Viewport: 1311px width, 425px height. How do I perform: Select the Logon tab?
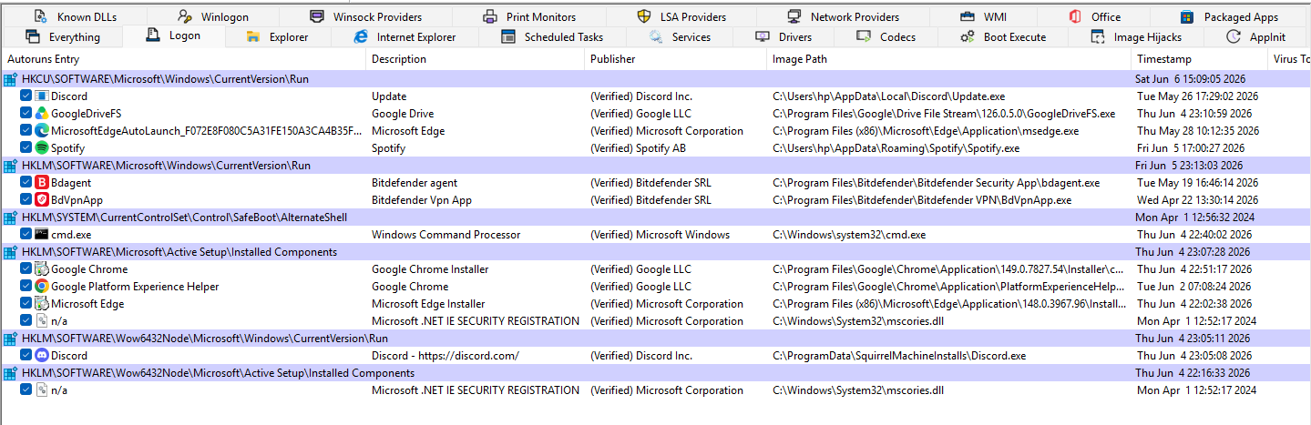tap(174, 35)
